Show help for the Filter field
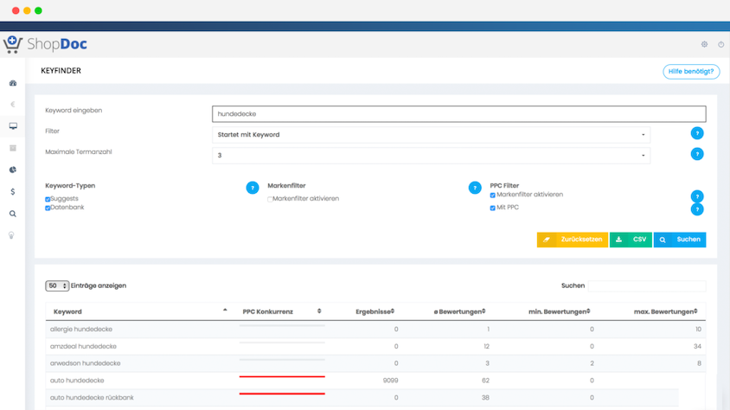730x410 pixels. [x=697, y=133]
